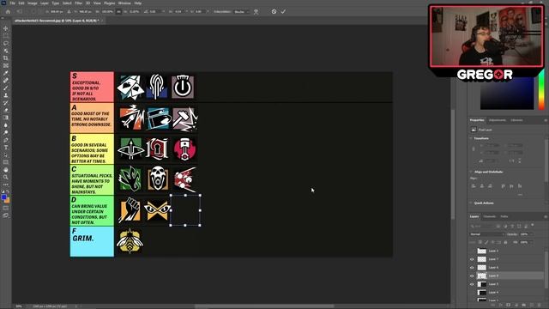This screenshot has width=549, height=309.
Task: Toggle visibility eye of Layer 6
Action: tap(472, 268)
